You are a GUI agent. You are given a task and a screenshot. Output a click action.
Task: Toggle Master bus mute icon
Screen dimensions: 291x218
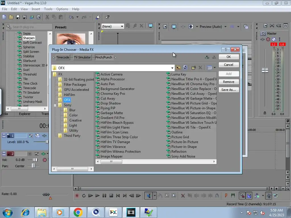[x=274, y=39]
